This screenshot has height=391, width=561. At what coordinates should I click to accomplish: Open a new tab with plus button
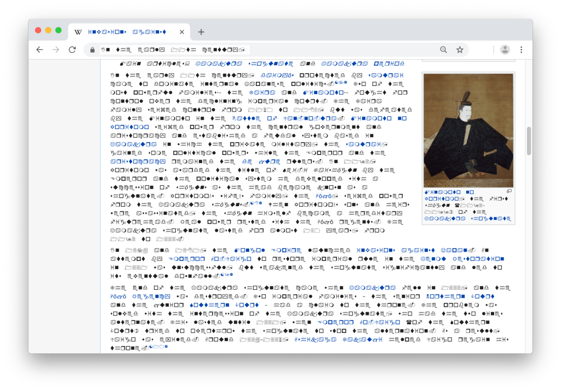pyautogui.click(x=201, y=32)
